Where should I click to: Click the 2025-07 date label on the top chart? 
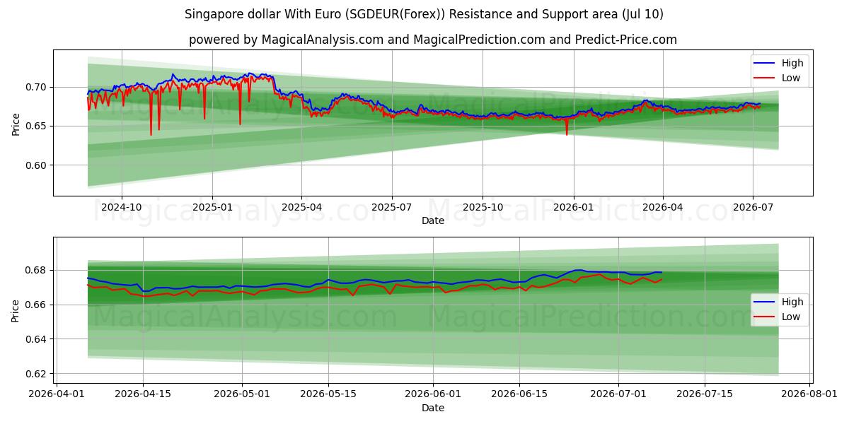point(392,207)
